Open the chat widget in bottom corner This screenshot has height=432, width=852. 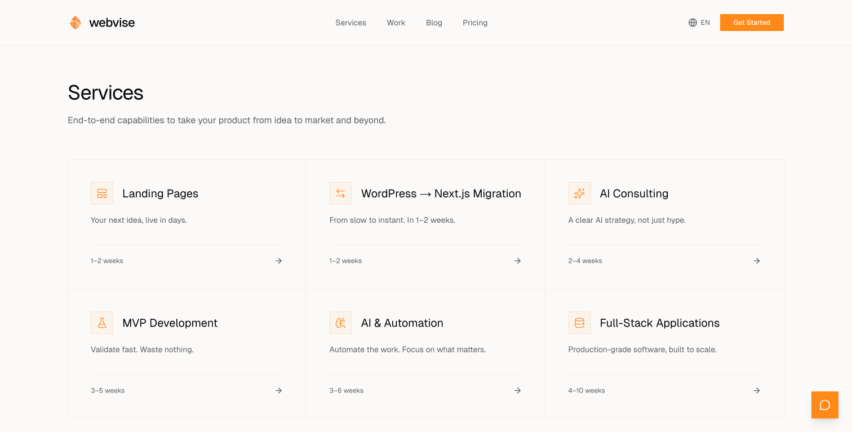pos(824,404)
